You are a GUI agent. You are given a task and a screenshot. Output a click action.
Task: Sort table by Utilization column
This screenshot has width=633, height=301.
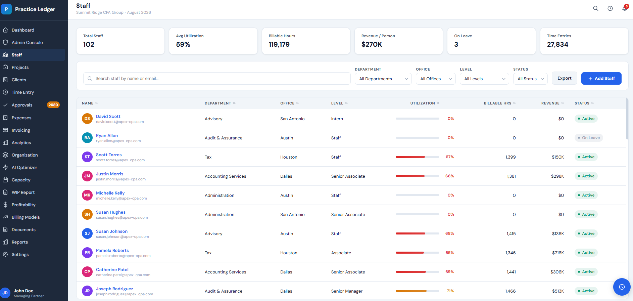(425, 103)
